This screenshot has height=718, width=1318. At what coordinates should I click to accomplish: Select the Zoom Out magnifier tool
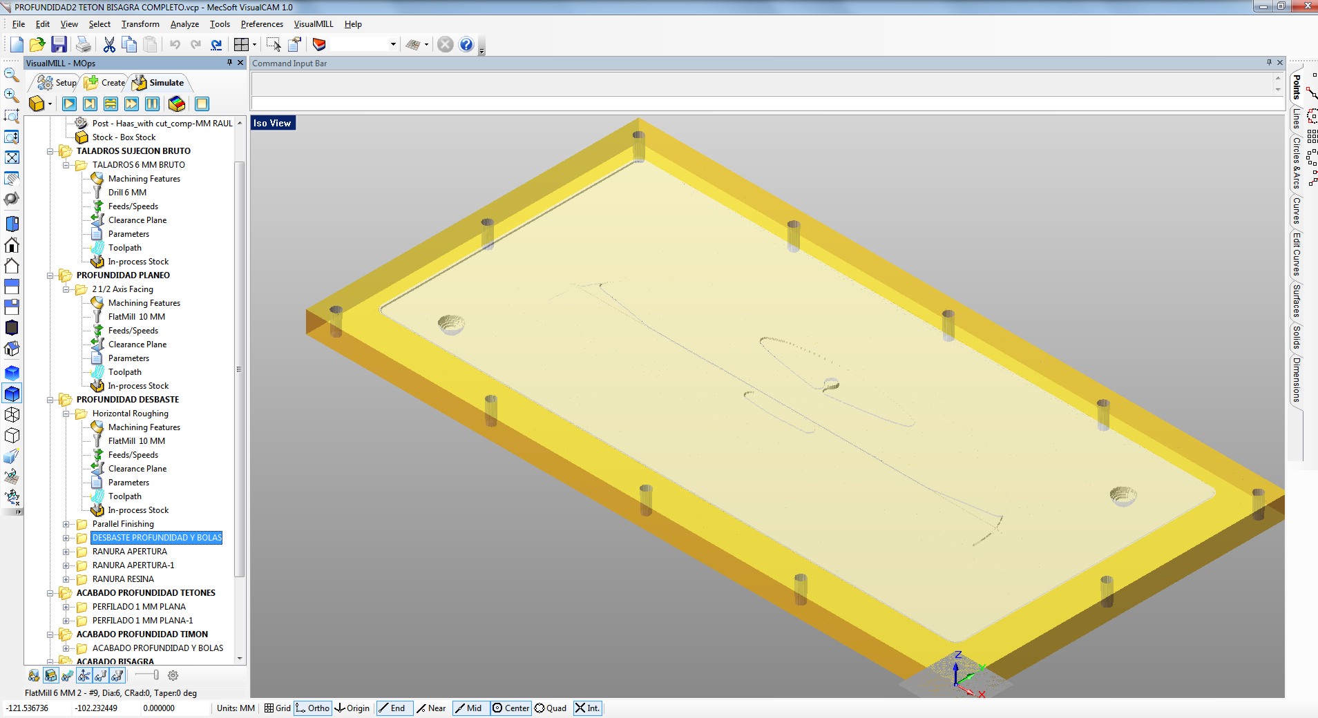coord(12,75)
